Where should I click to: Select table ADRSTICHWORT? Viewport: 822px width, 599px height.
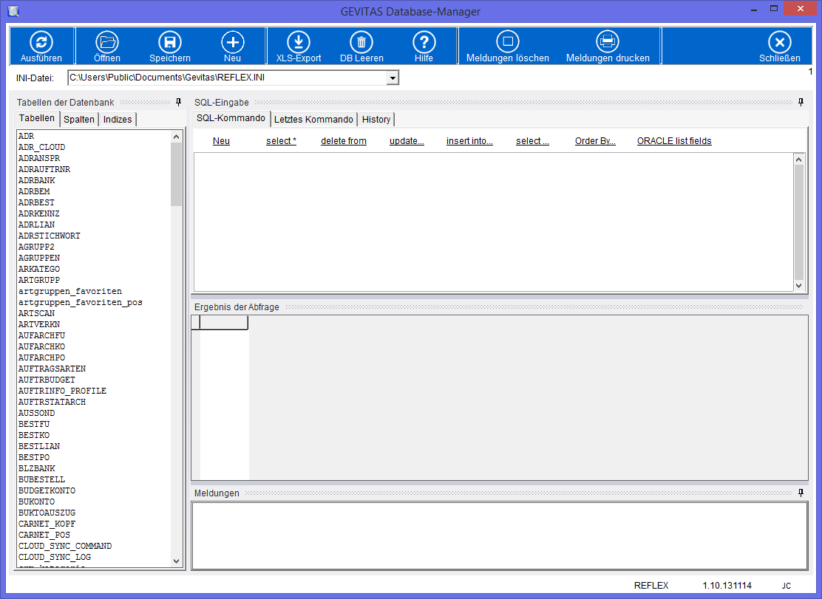(x=50, y=236)
